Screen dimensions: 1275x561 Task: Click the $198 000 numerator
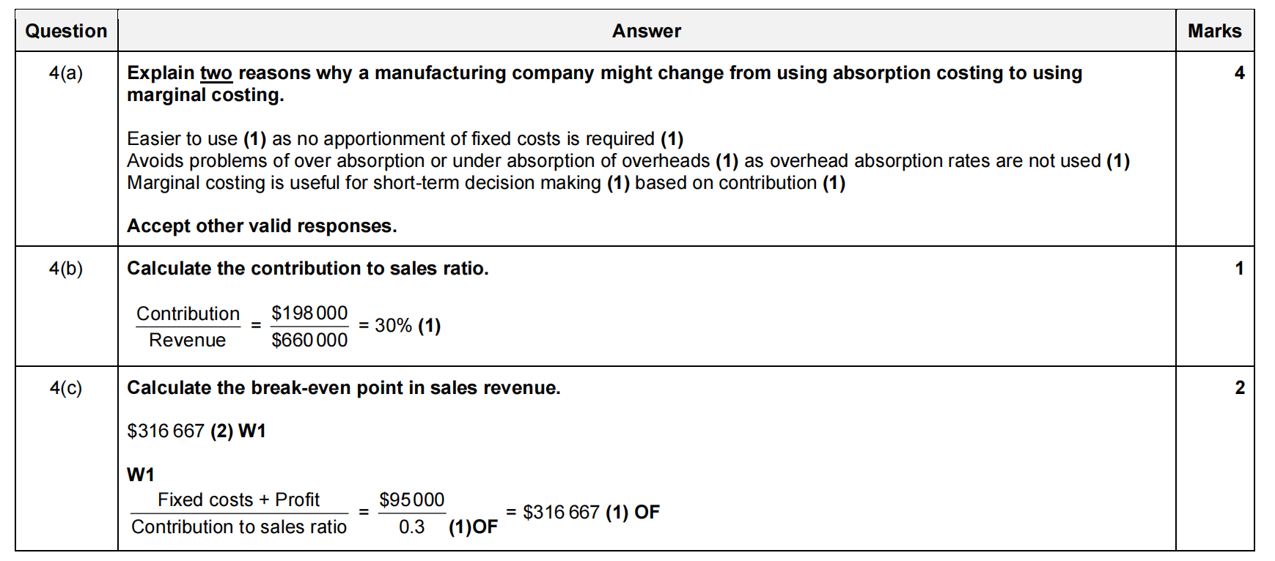click(309, 313)
